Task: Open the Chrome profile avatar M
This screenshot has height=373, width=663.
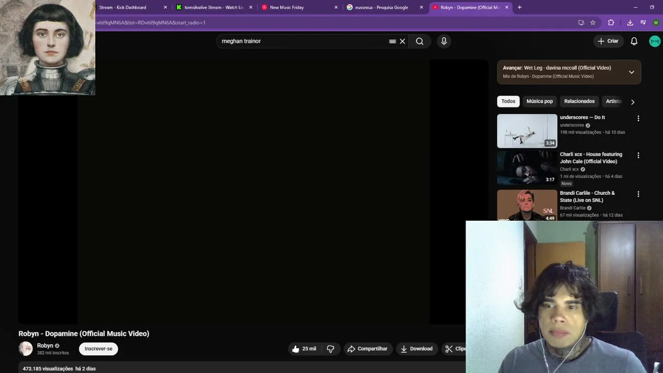Action: tap(656, 22)
